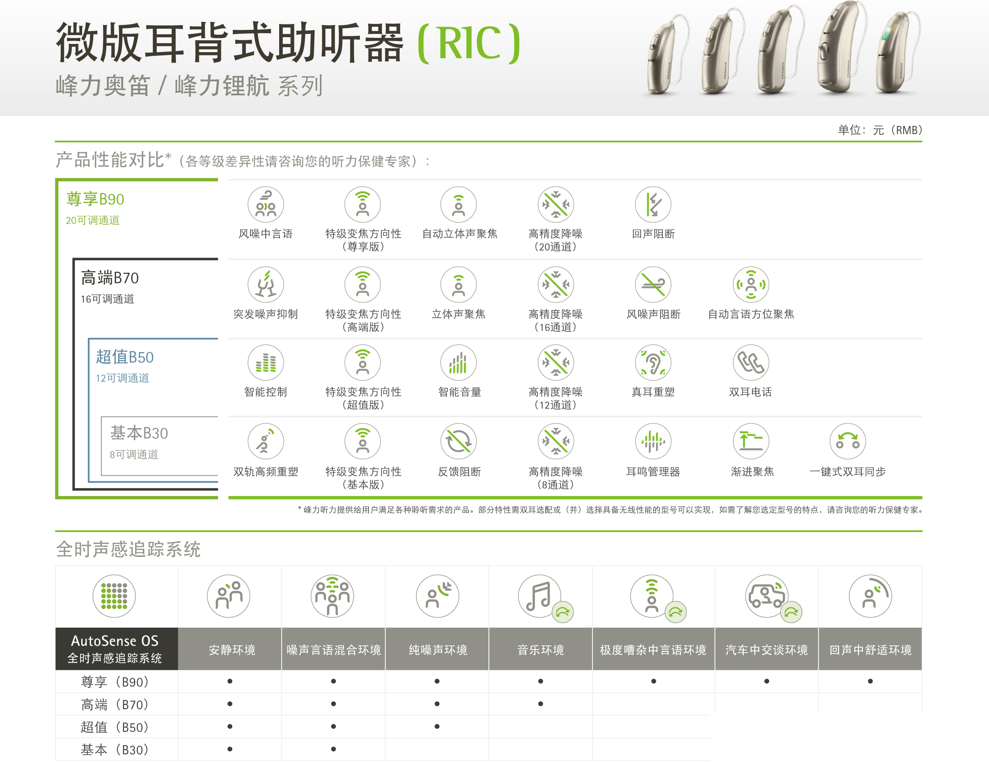The width and height of the screenshot is (989, 762).
Task: Click the 噪声言语混合环境 column header
Action: 333,648
